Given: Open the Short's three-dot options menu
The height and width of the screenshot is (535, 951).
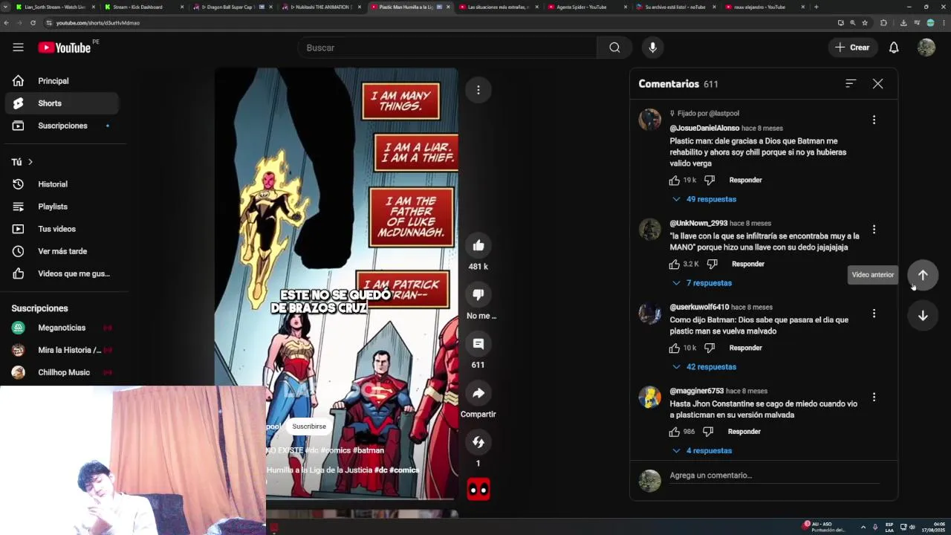Looking at the screenshot, I should pos(478,90).
